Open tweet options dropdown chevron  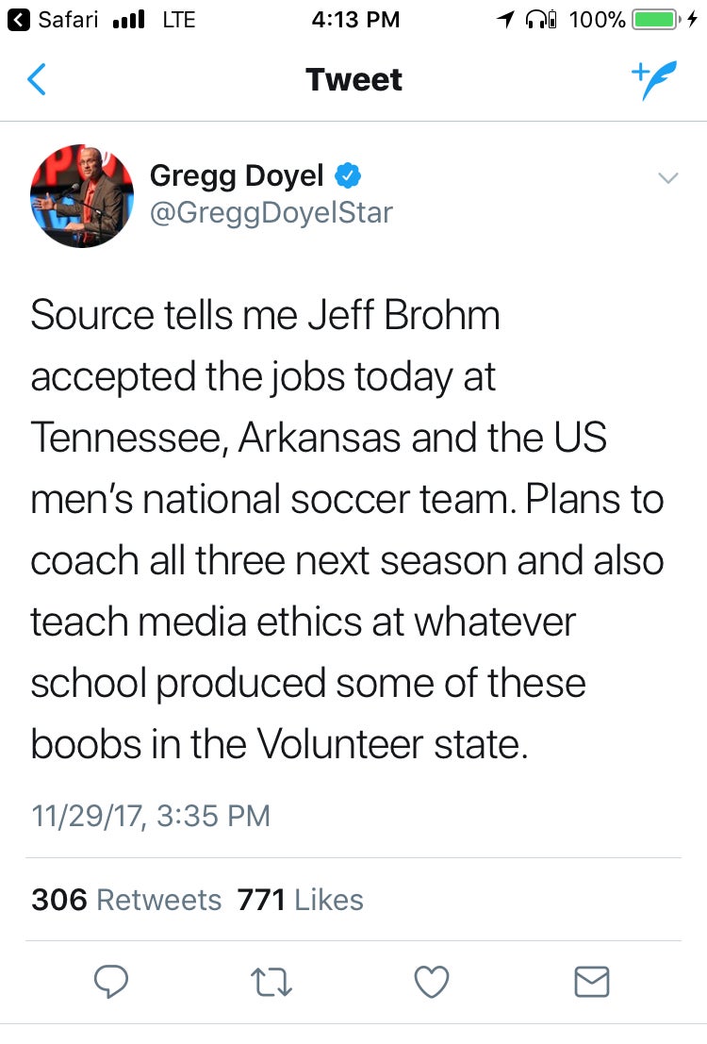667,177
